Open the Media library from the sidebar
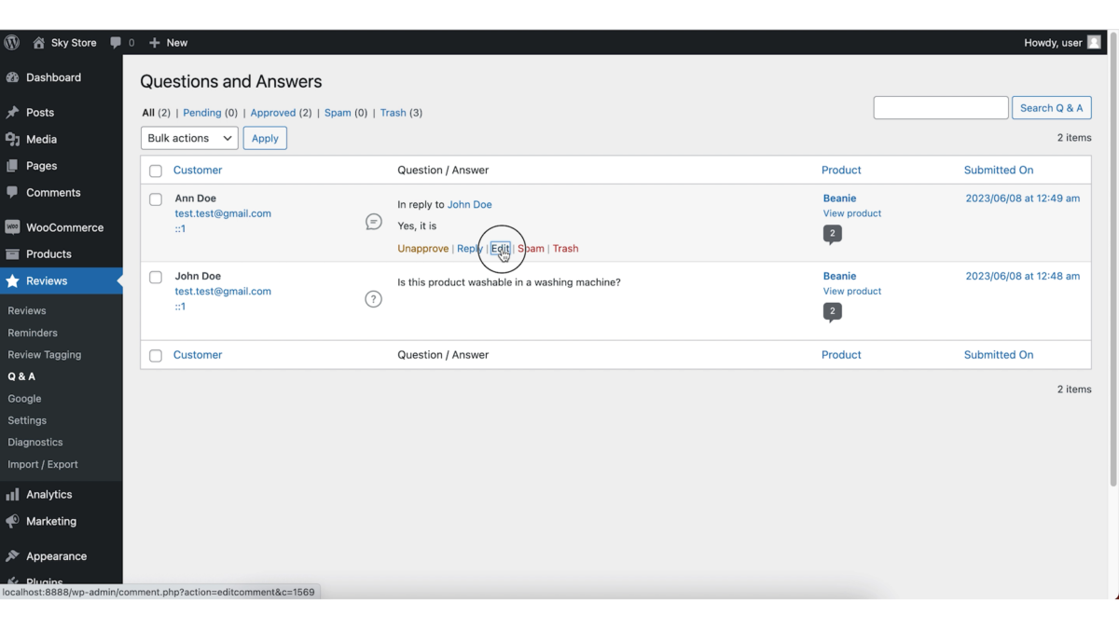1119x629 pixels. [43, 139]
